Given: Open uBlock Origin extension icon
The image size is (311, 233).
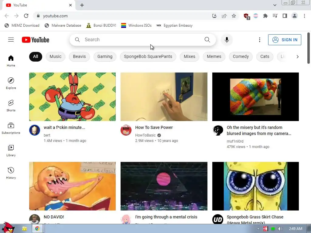Looking at the screenshot, I should tap(246, 16).
